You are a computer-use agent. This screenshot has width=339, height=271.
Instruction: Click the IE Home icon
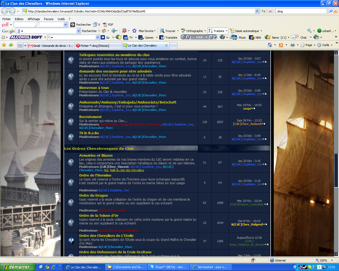270,45
